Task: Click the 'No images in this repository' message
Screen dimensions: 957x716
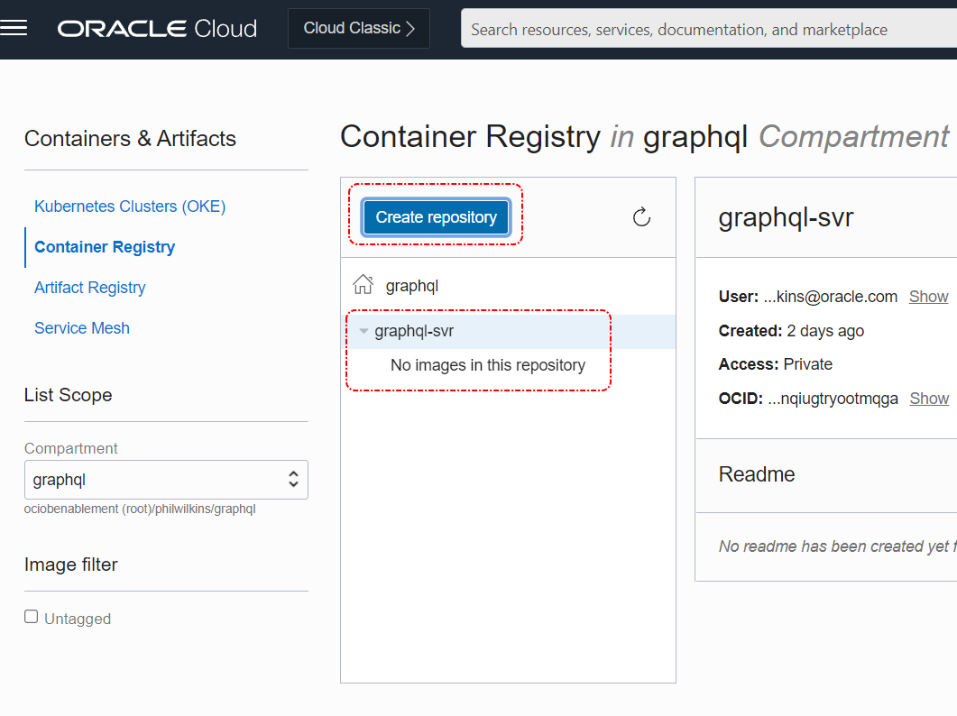Action: (488, 365)
